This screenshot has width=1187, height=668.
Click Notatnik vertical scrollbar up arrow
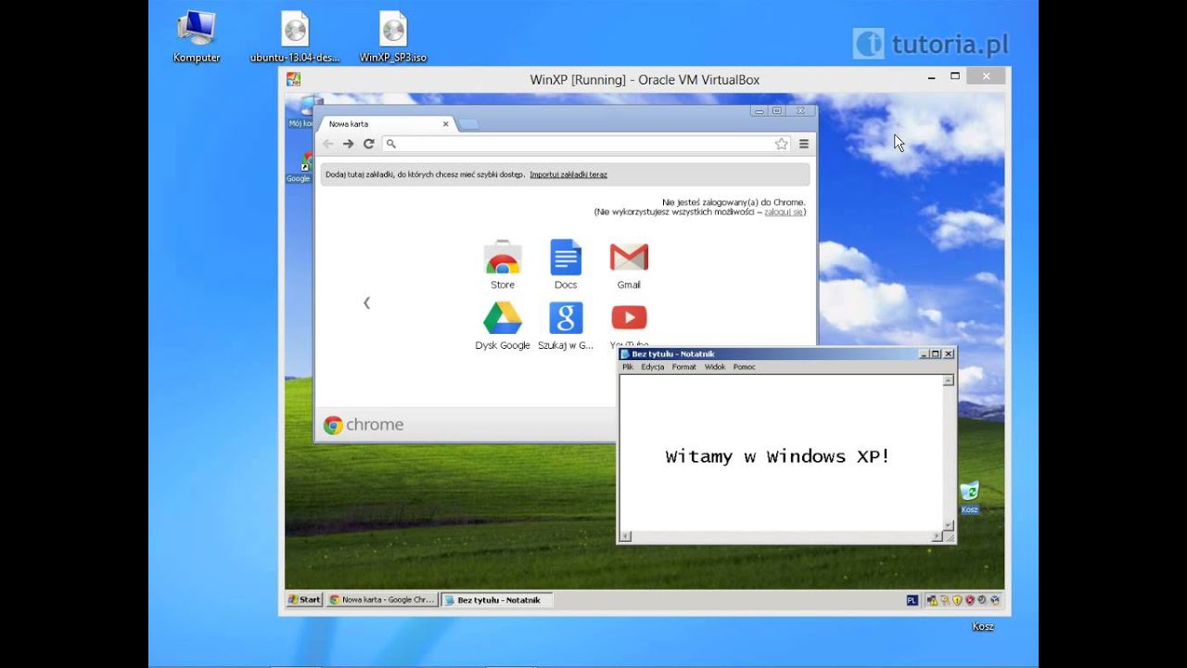948,380
